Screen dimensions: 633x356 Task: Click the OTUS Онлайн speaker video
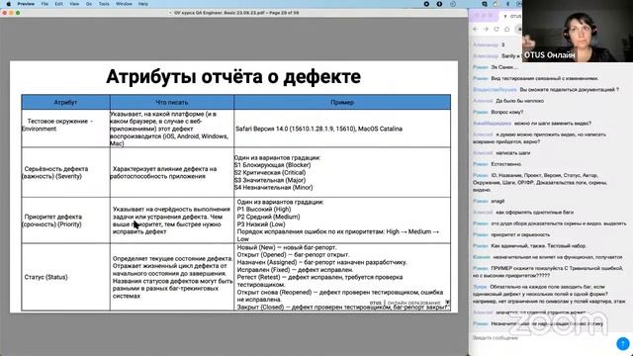pos(578,31)
